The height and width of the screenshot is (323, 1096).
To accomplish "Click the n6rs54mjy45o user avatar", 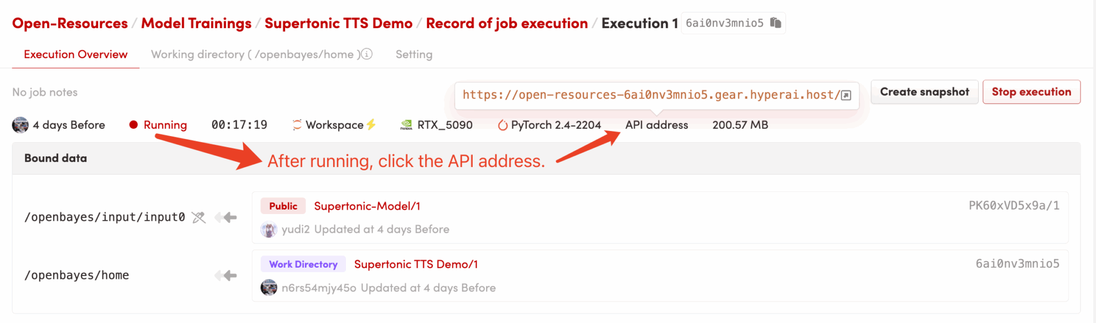I will pyautogui.click(x=269, y=288).
